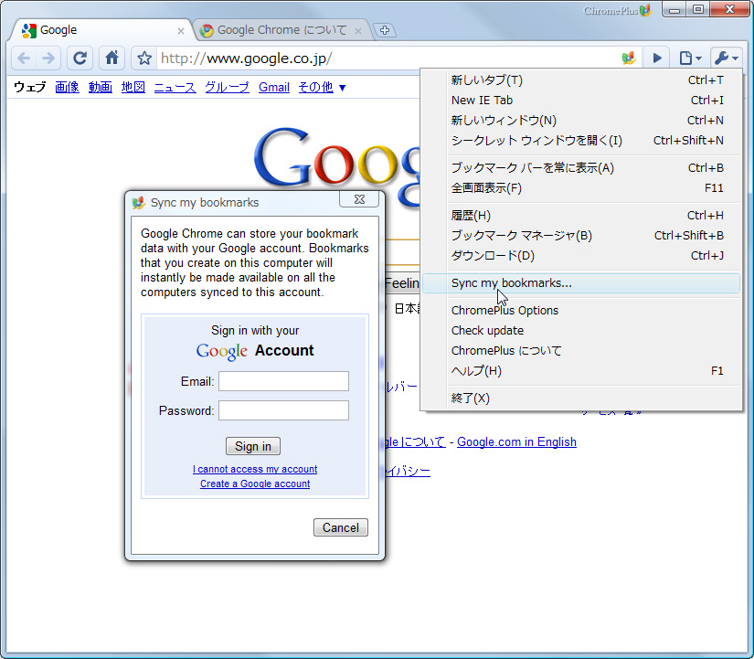Click the Back navigation arrow
The height and width of the screenshot is (659, 754).
pyautogui.click(x=24, y=57)
